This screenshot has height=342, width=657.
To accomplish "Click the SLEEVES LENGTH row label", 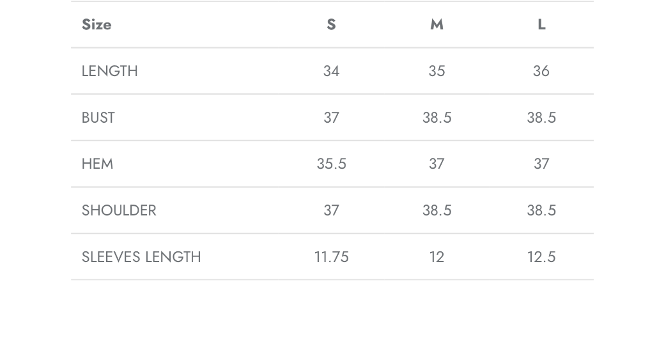I will pyautogui.click(x=141, y=257).
